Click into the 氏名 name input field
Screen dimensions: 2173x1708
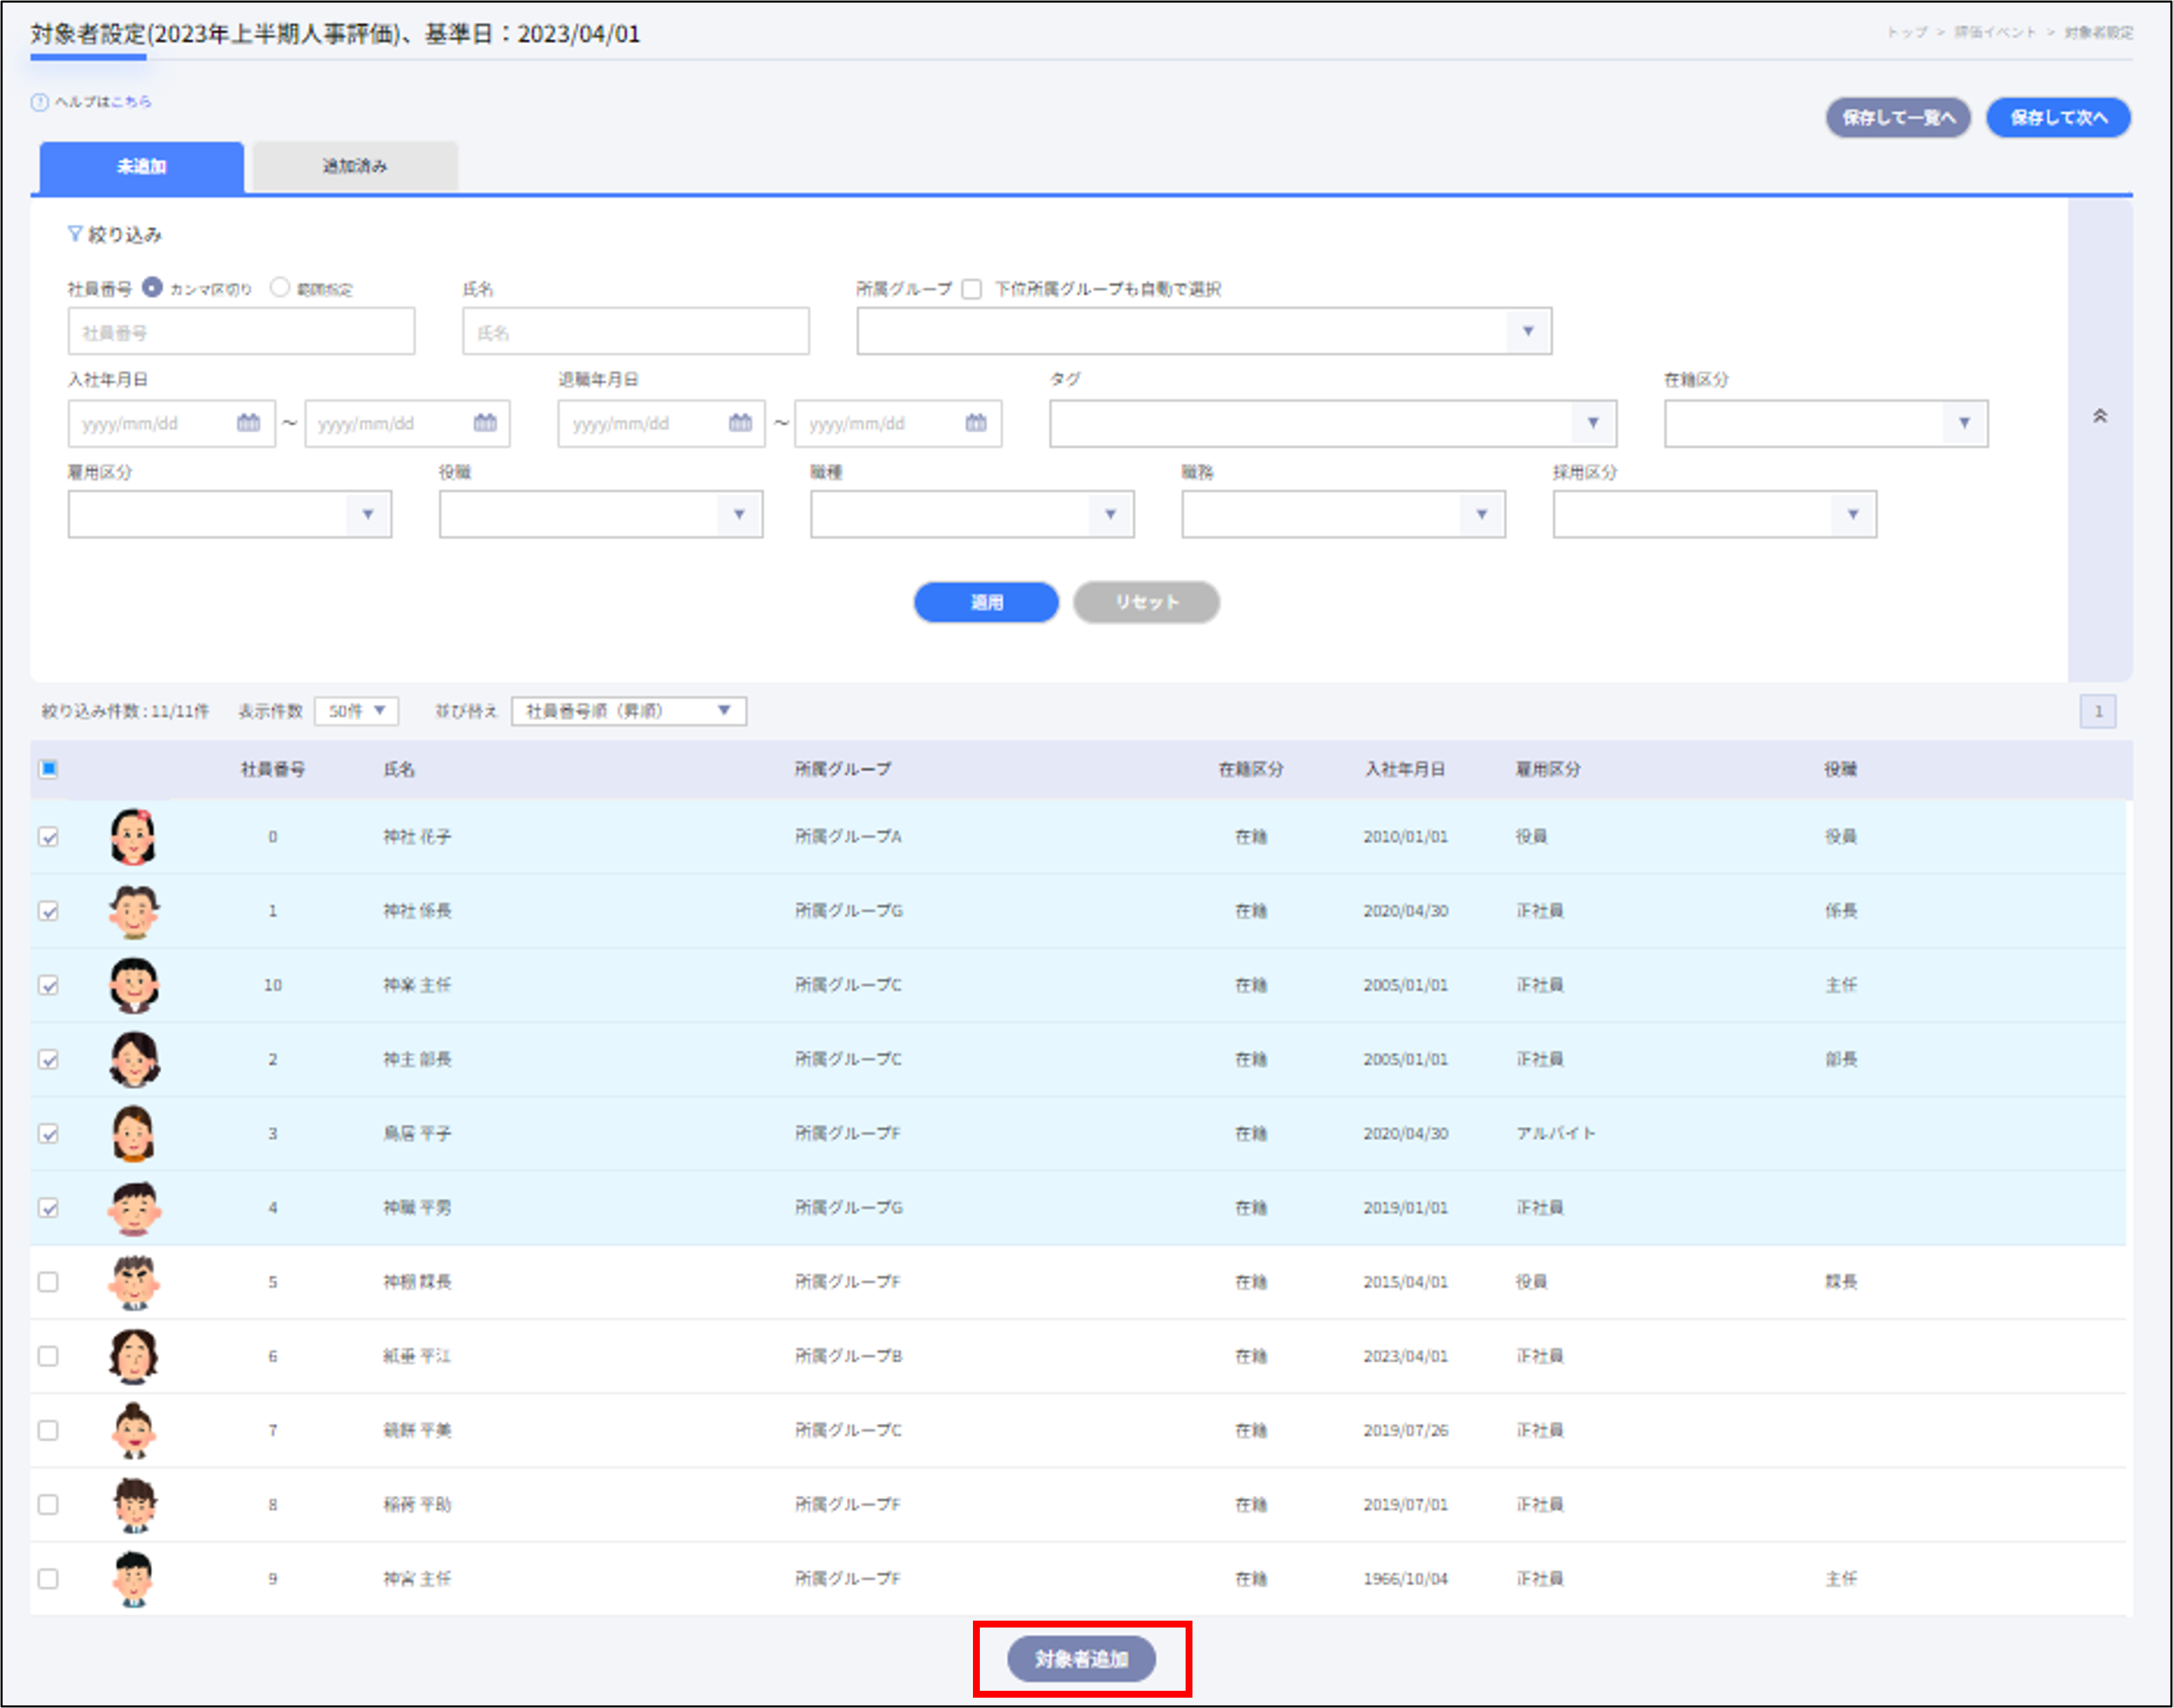click(635, 331)
